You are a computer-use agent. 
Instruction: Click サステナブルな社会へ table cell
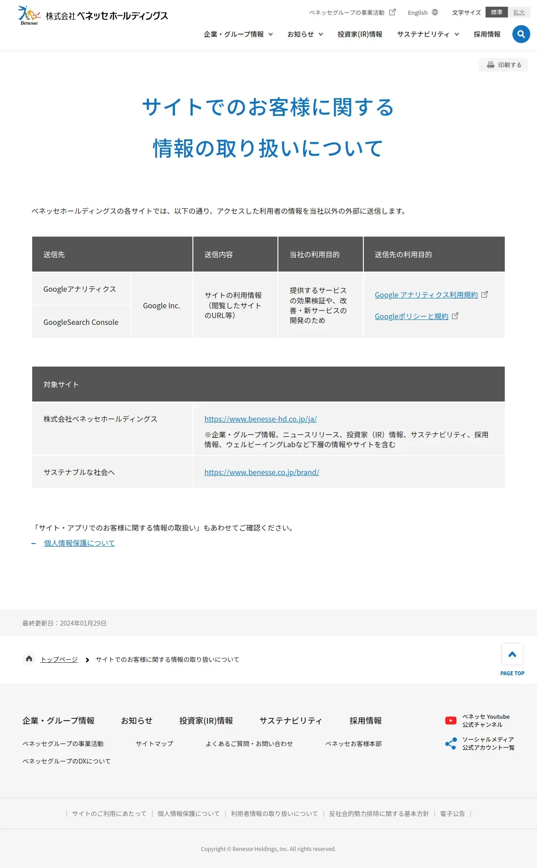112,472
